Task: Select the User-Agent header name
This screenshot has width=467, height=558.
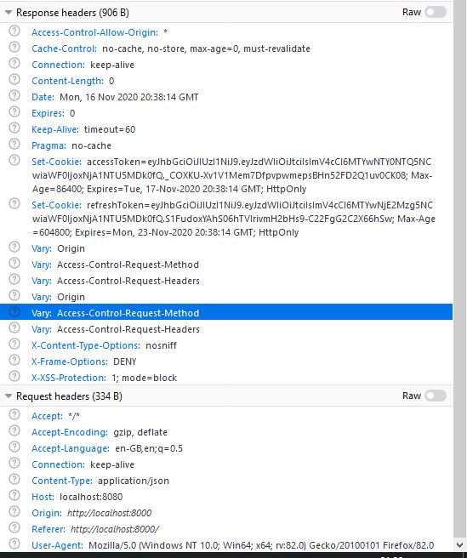Action: (x=57, y=545)
